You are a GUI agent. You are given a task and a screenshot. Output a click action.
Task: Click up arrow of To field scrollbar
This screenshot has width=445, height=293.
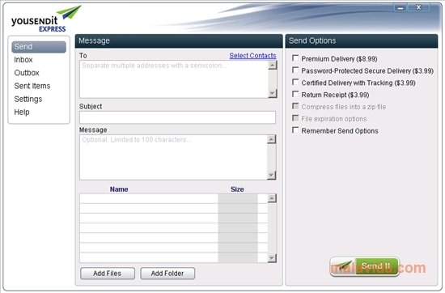[273, 65]
